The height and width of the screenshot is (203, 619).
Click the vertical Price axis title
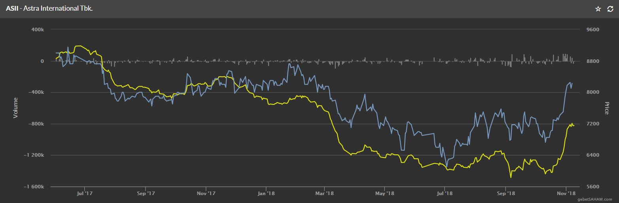(x=606, y=108)
